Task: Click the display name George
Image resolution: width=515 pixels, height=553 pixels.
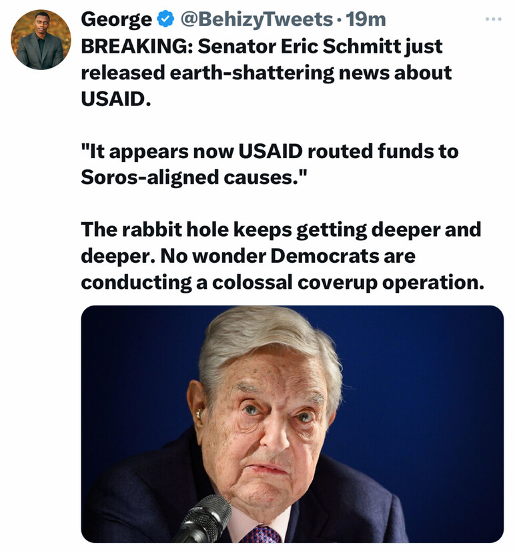Action: (x=116, y=20)
